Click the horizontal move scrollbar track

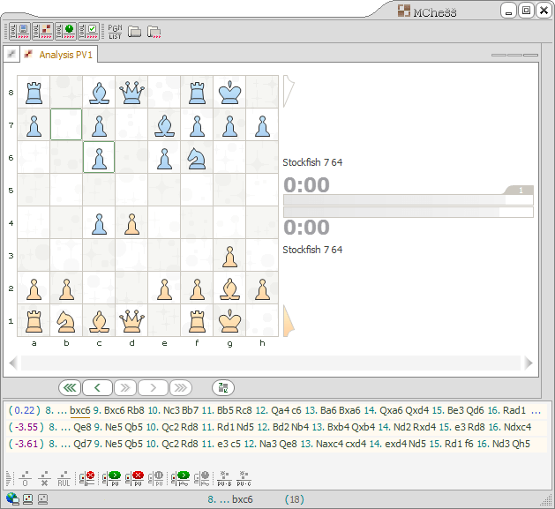[x=271, y=363]
